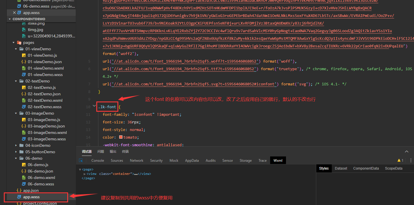Click the braces icon beside 01-viewDemo.json
Screen dimensions: 414x205
pos(24,62)
